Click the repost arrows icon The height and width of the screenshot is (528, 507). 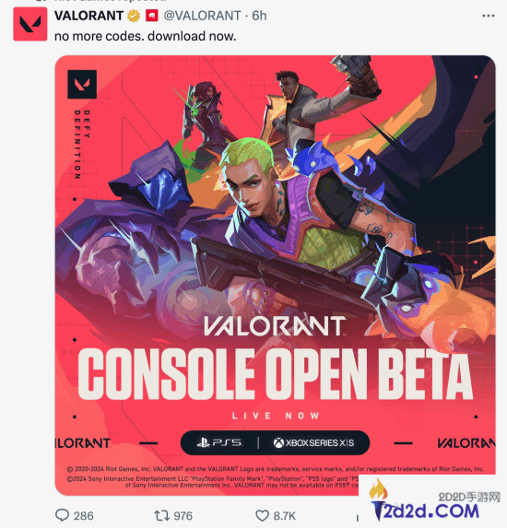pos(161,515)
